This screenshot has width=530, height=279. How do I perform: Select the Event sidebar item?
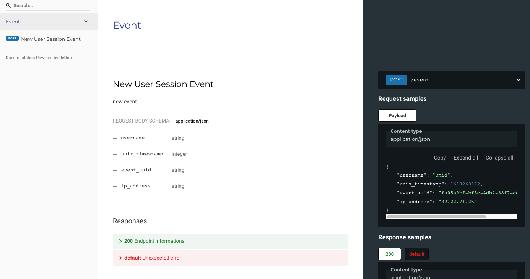click(x=49, y=21)
